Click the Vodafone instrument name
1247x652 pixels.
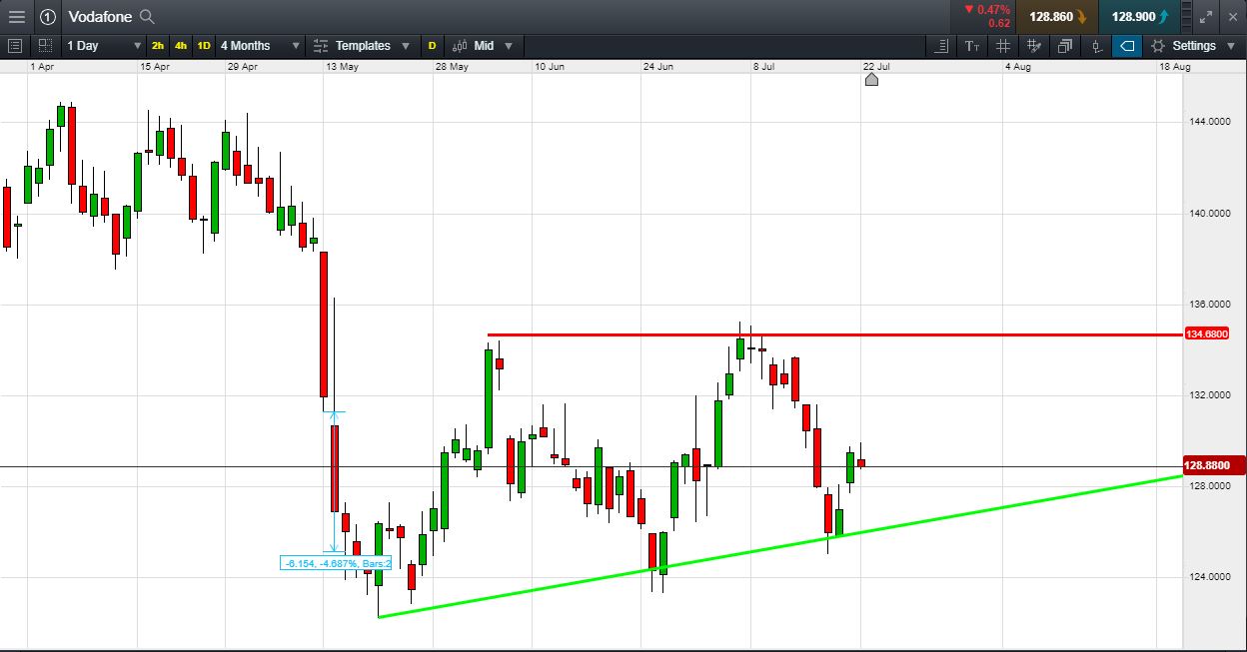pos(101,16)
